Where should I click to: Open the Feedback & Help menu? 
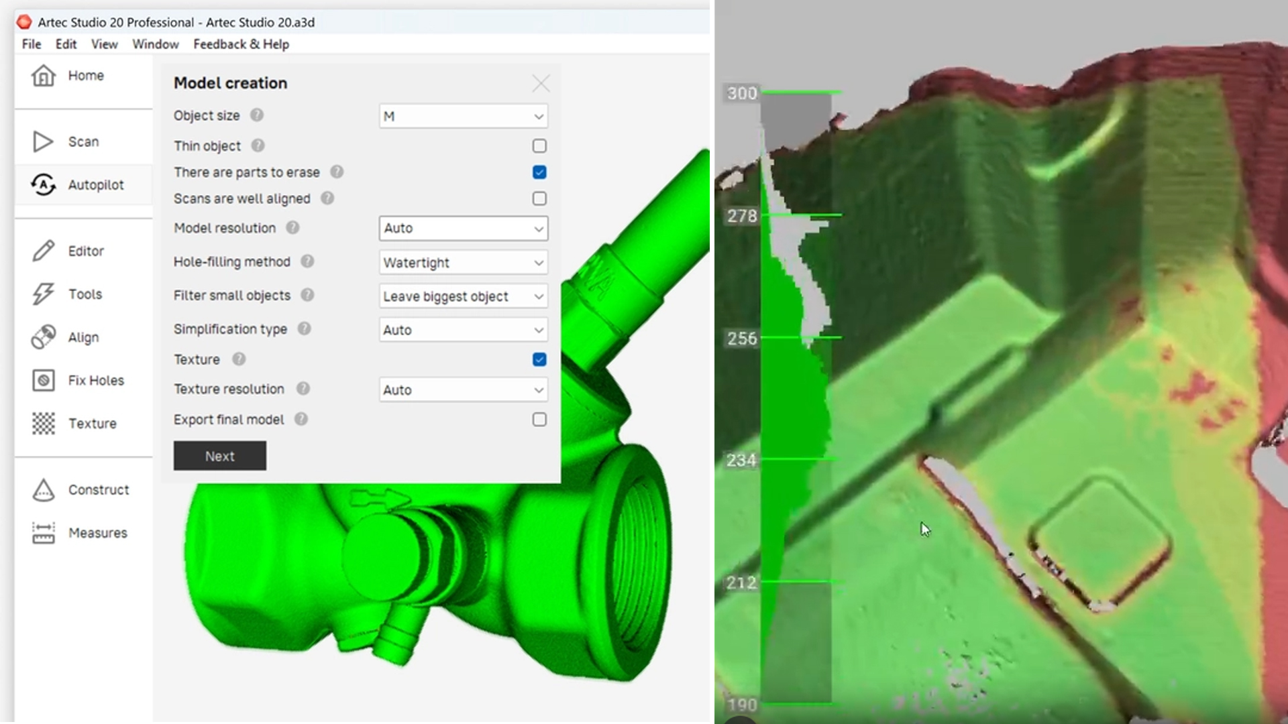[241, 44]
